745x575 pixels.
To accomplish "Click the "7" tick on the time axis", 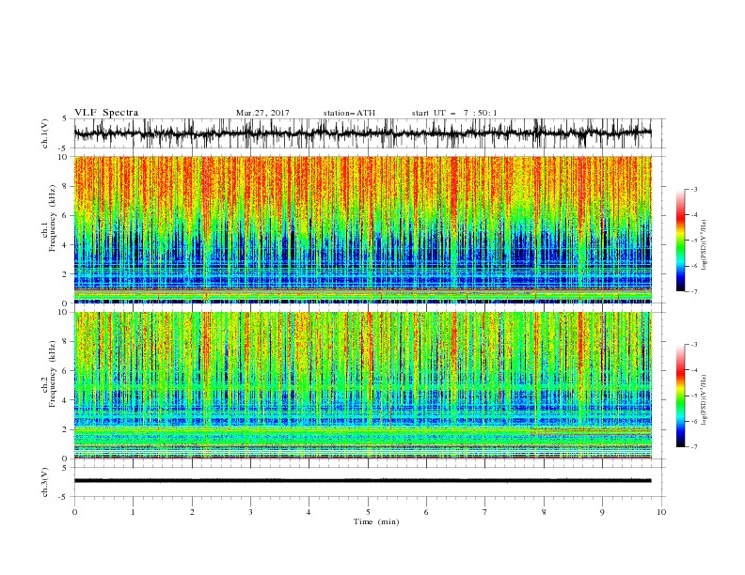I will pyautogui.click(x=485, y=512).
